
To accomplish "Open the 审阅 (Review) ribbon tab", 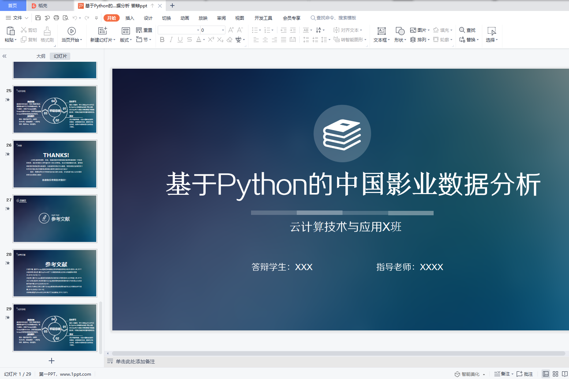I will [221, 18].
